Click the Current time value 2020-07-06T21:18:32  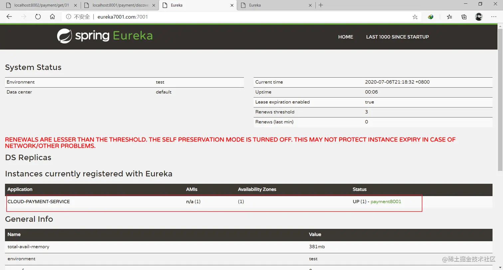click(397, 82)
